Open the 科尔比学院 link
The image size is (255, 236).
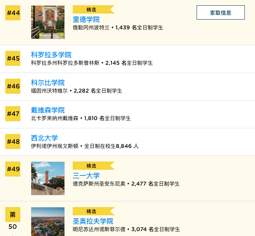coord(48,82)
